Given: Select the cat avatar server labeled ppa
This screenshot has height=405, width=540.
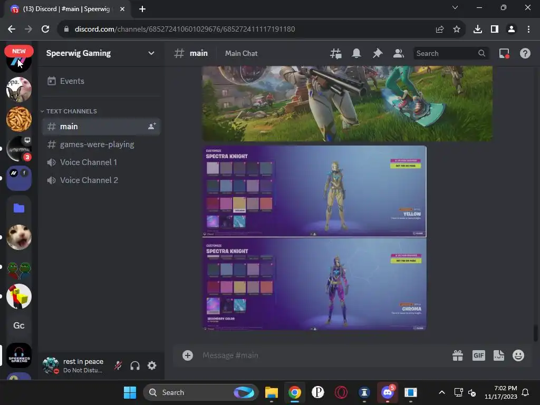Looking at the screenshot, I should coord(19,90).
